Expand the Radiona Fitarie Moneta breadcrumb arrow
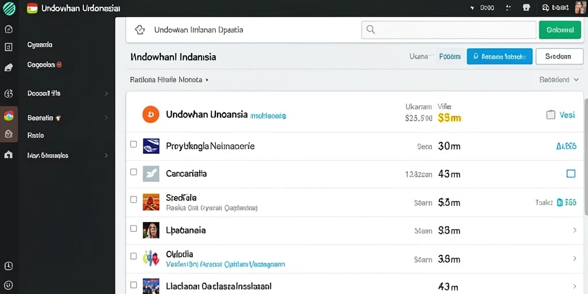588x294 pixels. pyautogui.click(x=207, y=80)
